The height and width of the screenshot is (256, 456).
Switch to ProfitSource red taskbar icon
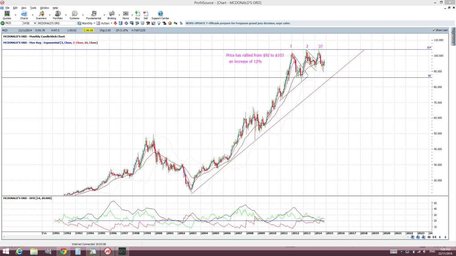107,252
